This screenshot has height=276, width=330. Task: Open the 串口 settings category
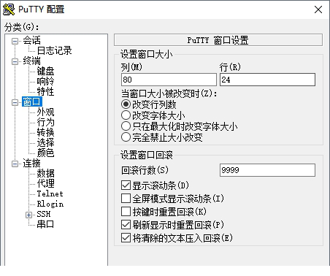(45, 224)
